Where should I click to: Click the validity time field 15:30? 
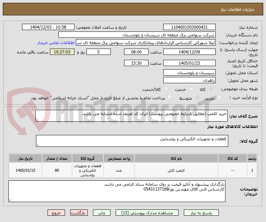point(136,63)
